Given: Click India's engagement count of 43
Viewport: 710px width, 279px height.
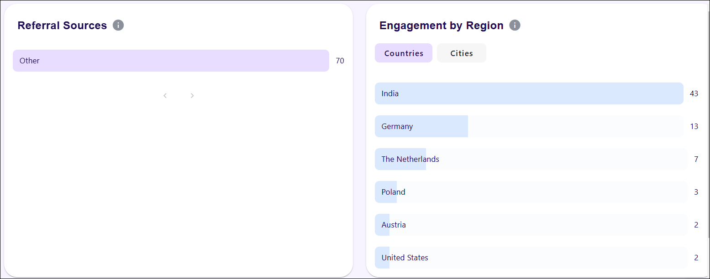Looking at the screenshot, I should [694, 93].
